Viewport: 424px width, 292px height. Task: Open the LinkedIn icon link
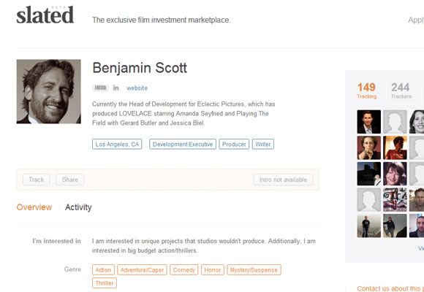click(x=116, y=88)
